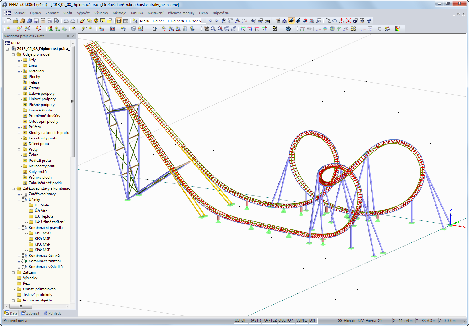Open the Výpočet menu
Screen dimensions: 469x326
[x=83, y=13]
